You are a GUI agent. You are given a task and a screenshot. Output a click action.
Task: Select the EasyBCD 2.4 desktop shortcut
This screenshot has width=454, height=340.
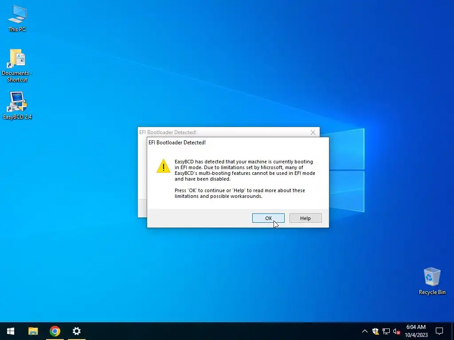point(17,105)
